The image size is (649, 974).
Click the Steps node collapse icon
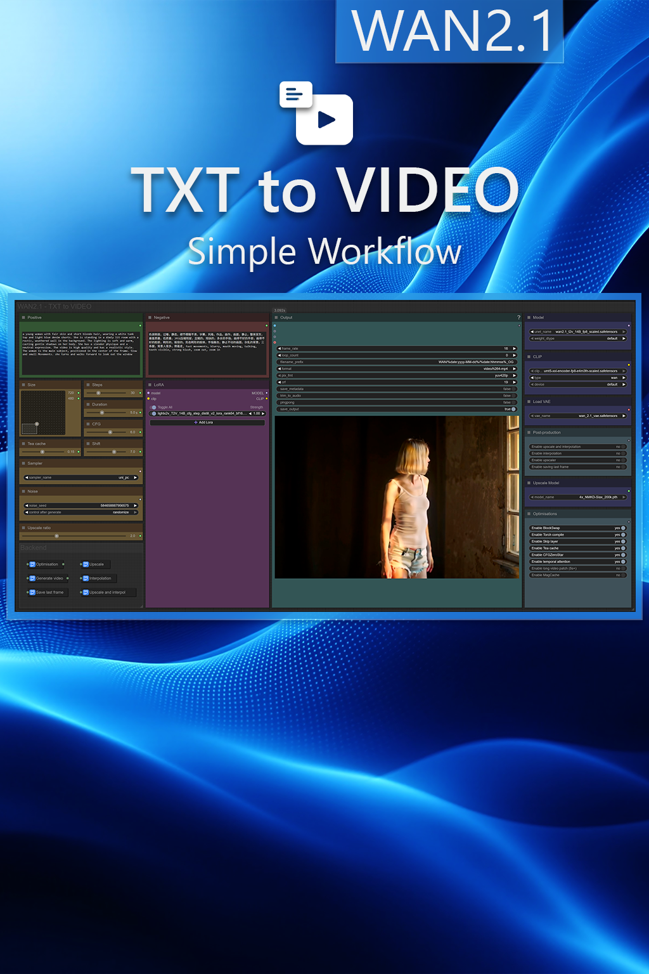click(x=88, y=385)
